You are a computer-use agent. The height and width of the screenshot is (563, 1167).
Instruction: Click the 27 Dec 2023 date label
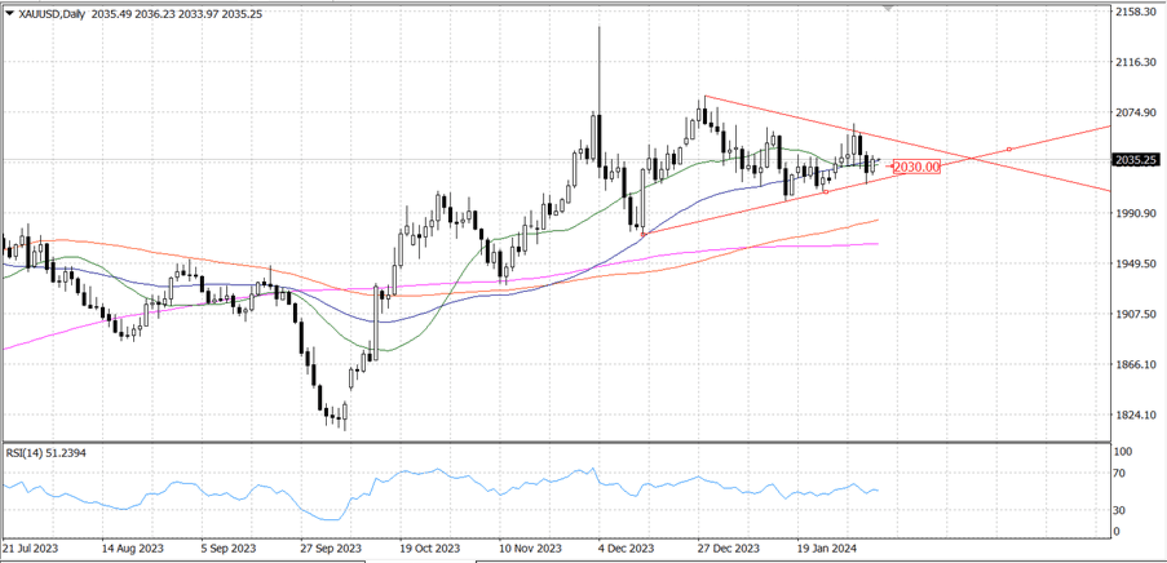(x=728, y=548)
